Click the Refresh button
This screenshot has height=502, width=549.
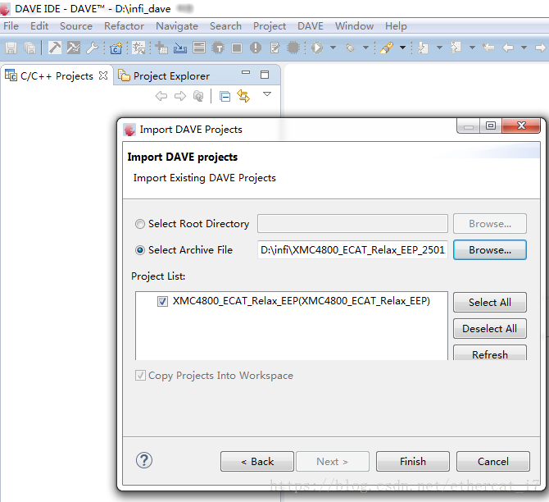[490, 353]
